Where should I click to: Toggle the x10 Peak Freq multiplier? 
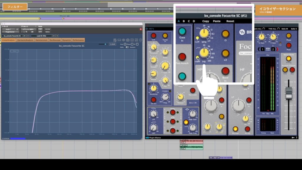(186, 122)
